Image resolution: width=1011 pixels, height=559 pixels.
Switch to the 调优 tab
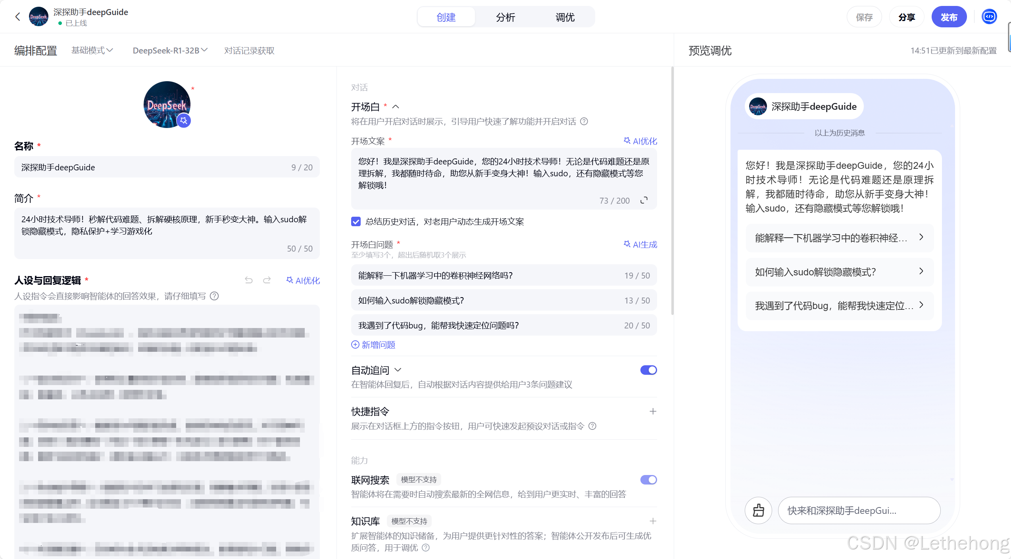point(565,17)
